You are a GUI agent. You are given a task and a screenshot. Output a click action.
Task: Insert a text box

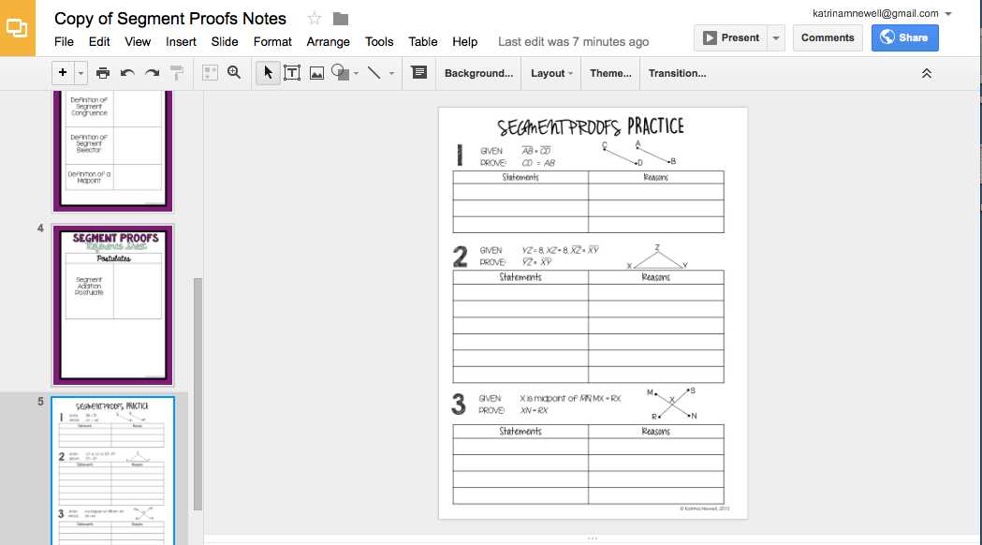pyautogui.click(x=292, y=73)
